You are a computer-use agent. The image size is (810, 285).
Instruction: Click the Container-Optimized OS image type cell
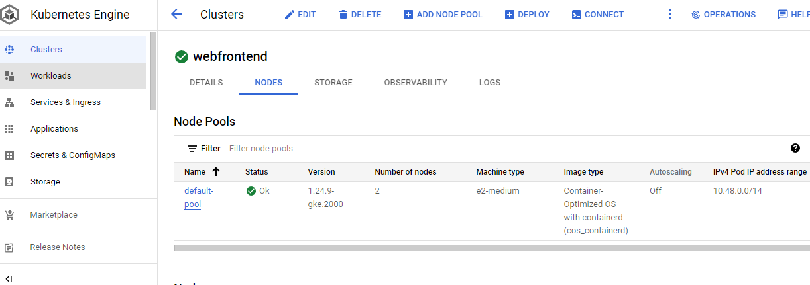(596, 211)
